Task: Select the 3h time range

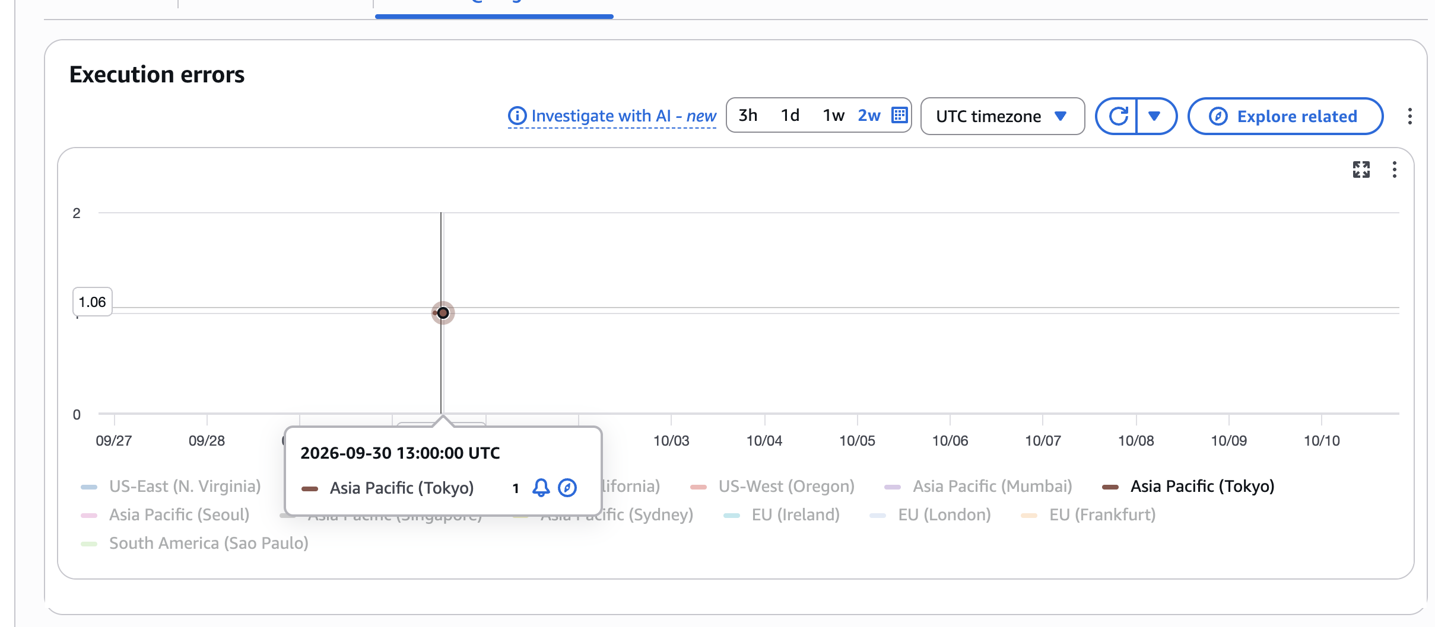Action: [x=748, y=115]
